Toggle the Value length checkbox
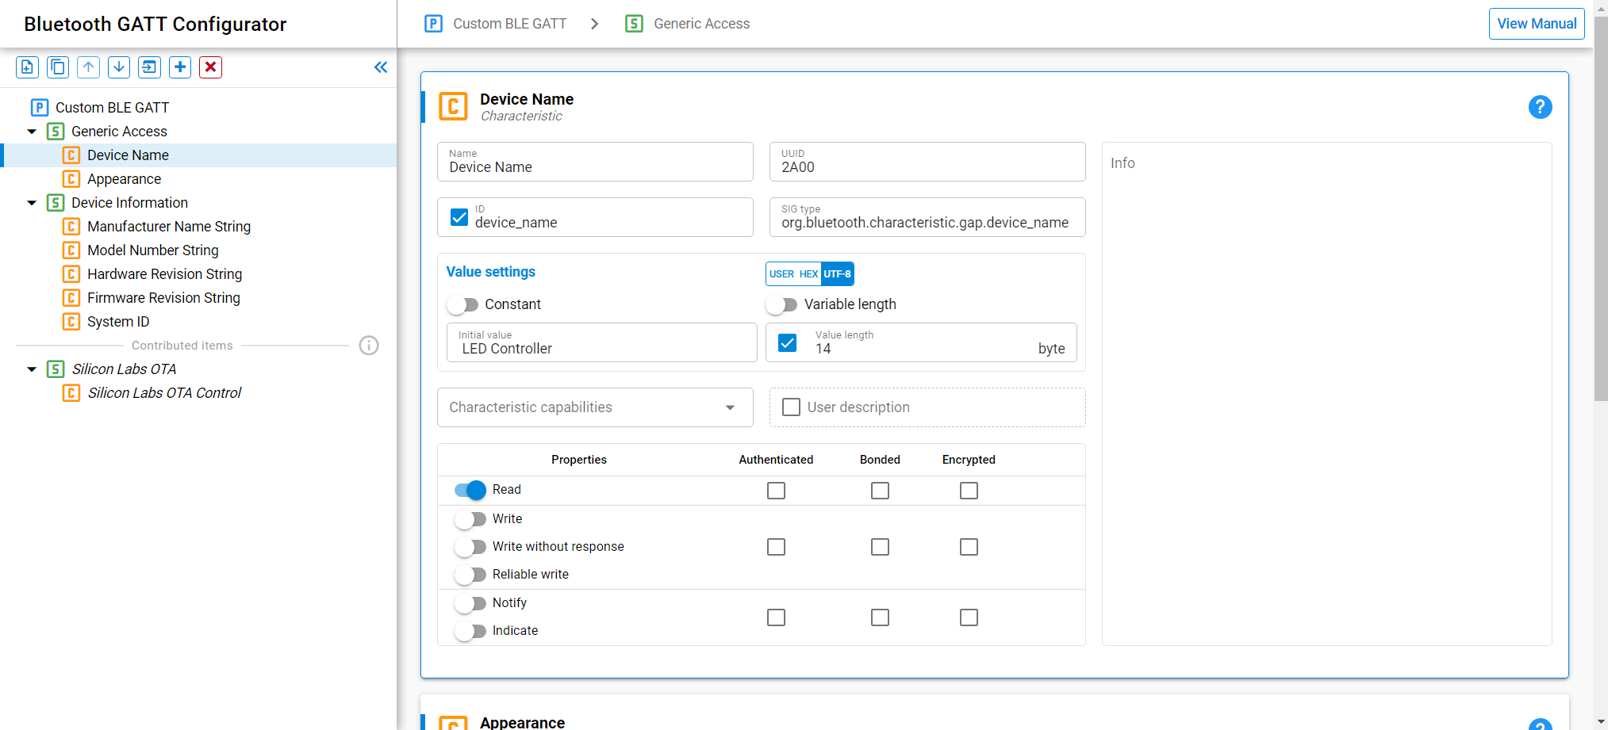 pos(787,342)
